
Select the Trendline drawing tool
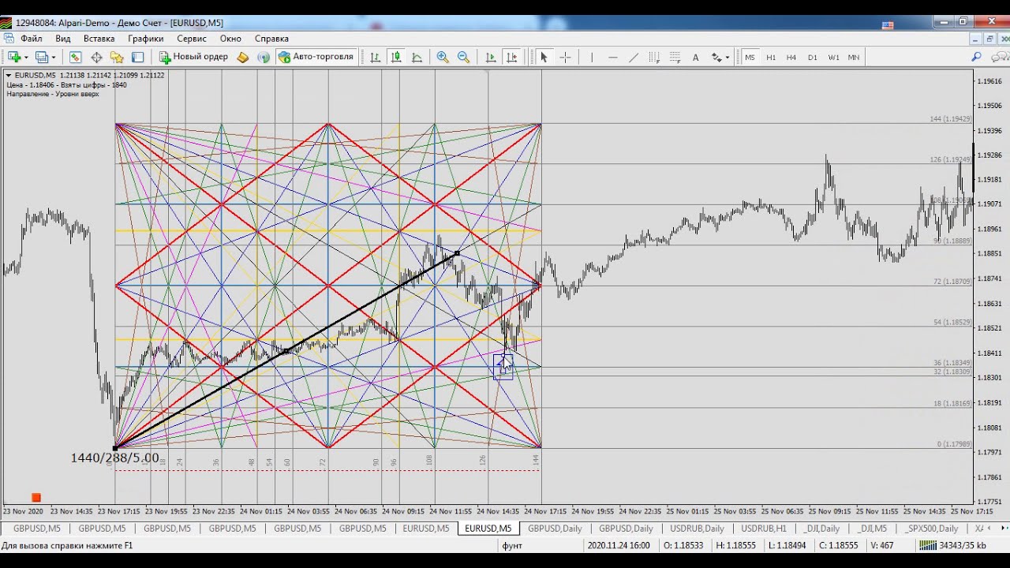pos(633,57)
